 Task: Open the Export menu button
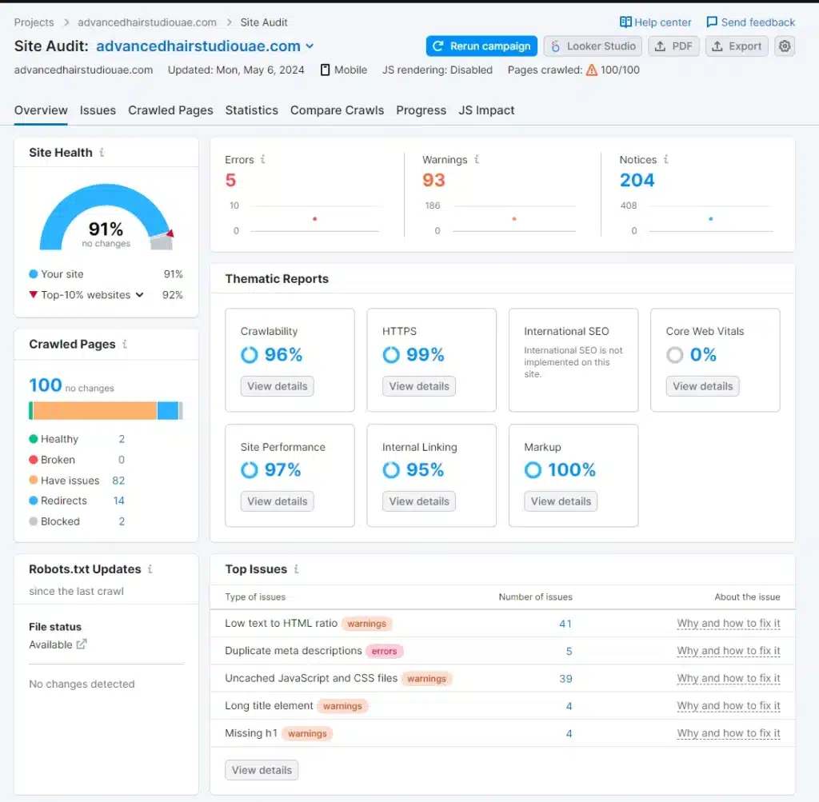pyautogui.click(x=737, y=46)
